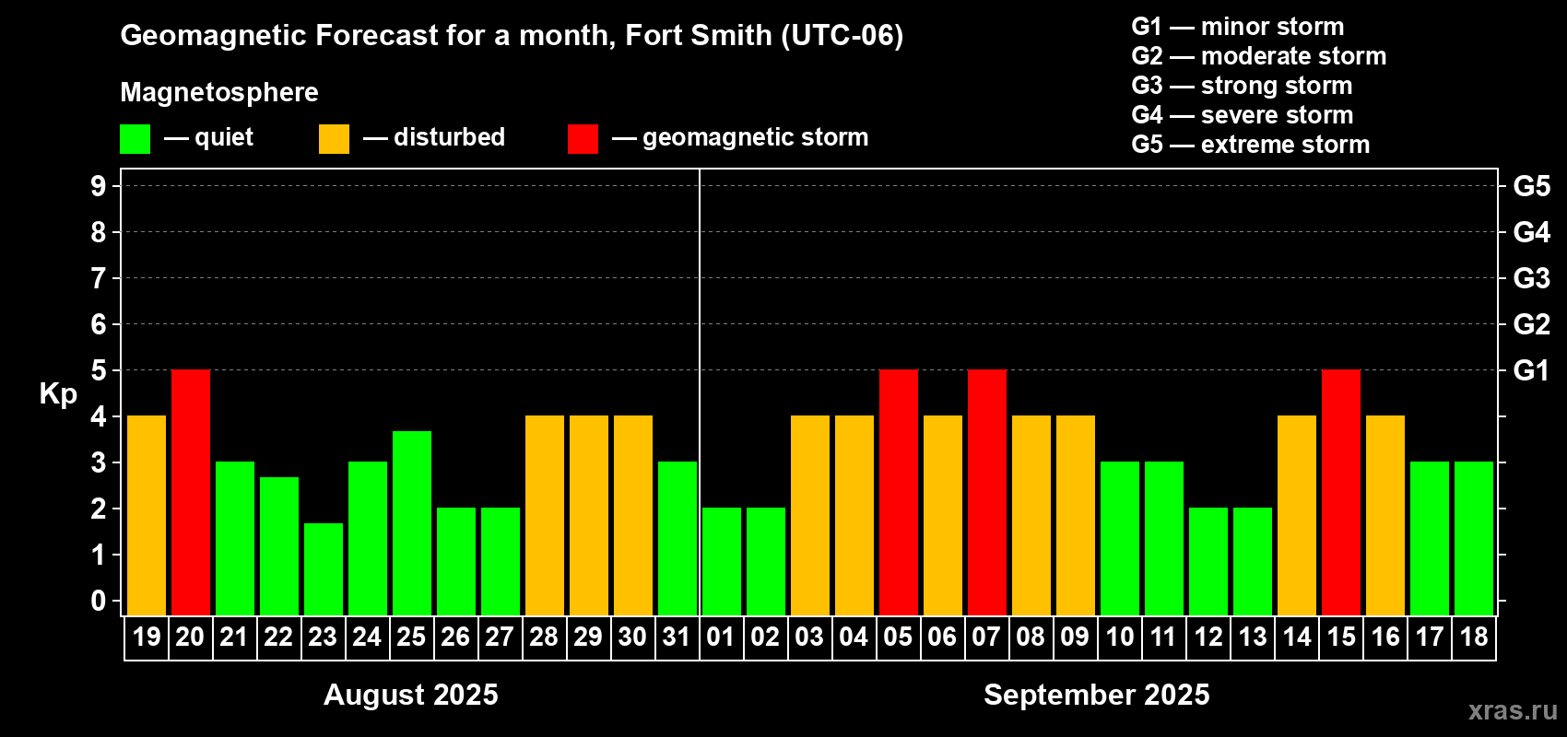This screenshot has width=1567, height=737.
Task: Click the Magnetosphere heading
Action: (219, 92)
